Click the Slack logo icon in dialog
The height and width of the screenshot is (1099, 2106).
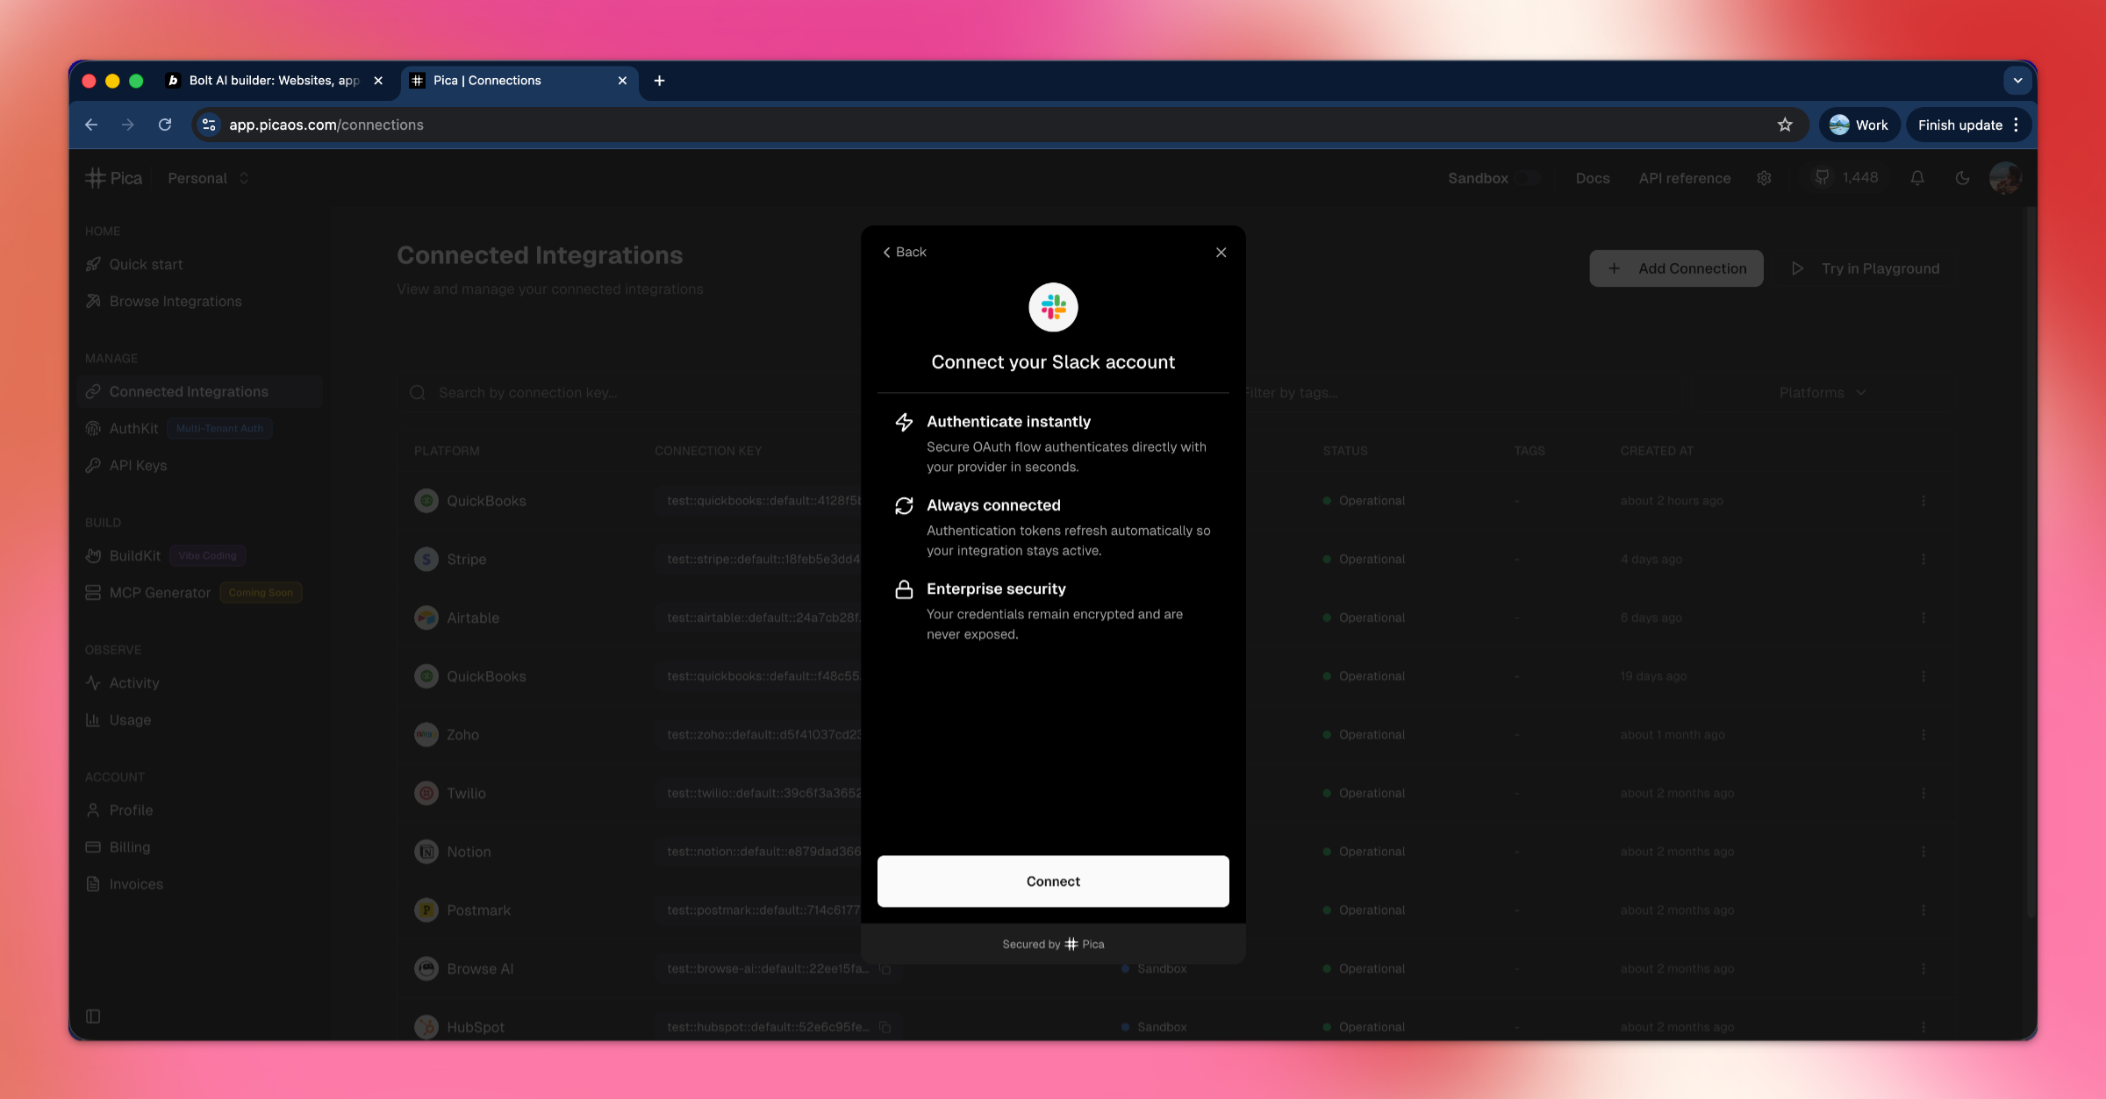click(1053, 307)
